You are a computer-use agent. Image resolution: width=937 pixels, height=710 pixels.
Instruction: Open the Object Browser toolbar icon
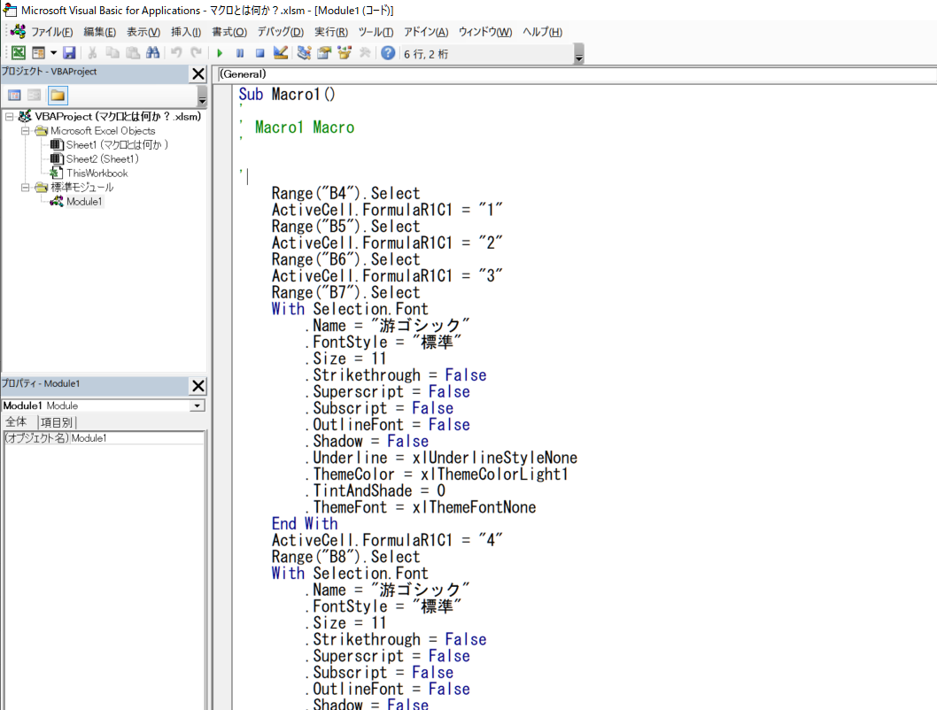click(x=344, y=53)
